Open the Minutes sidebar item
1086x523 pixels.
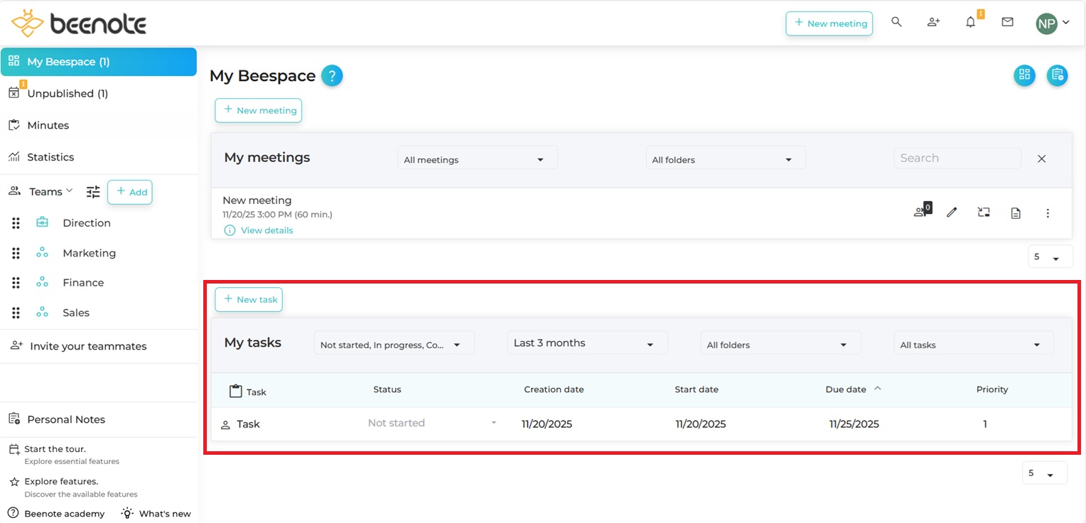point(48,125)
